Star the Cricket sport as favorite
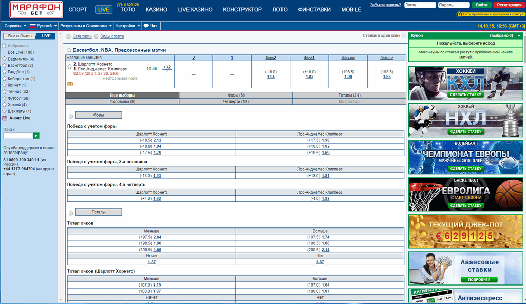Viewport: 526px width, 304px height. (4, 85)
